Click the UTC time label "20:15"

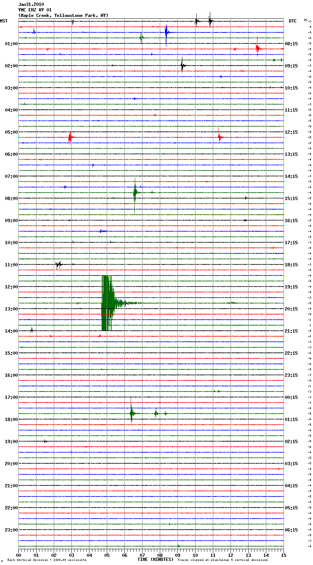coord(291,309)
